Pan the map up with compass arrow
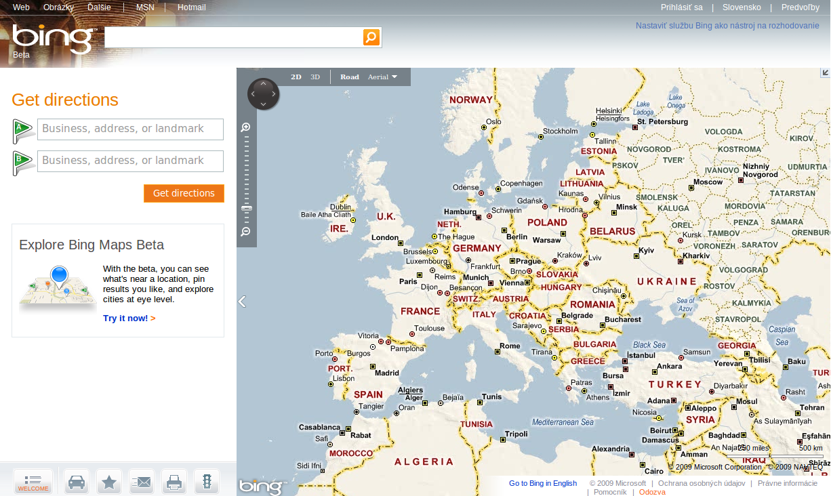This screenshot has width=831, height=496. pos(264,84)
